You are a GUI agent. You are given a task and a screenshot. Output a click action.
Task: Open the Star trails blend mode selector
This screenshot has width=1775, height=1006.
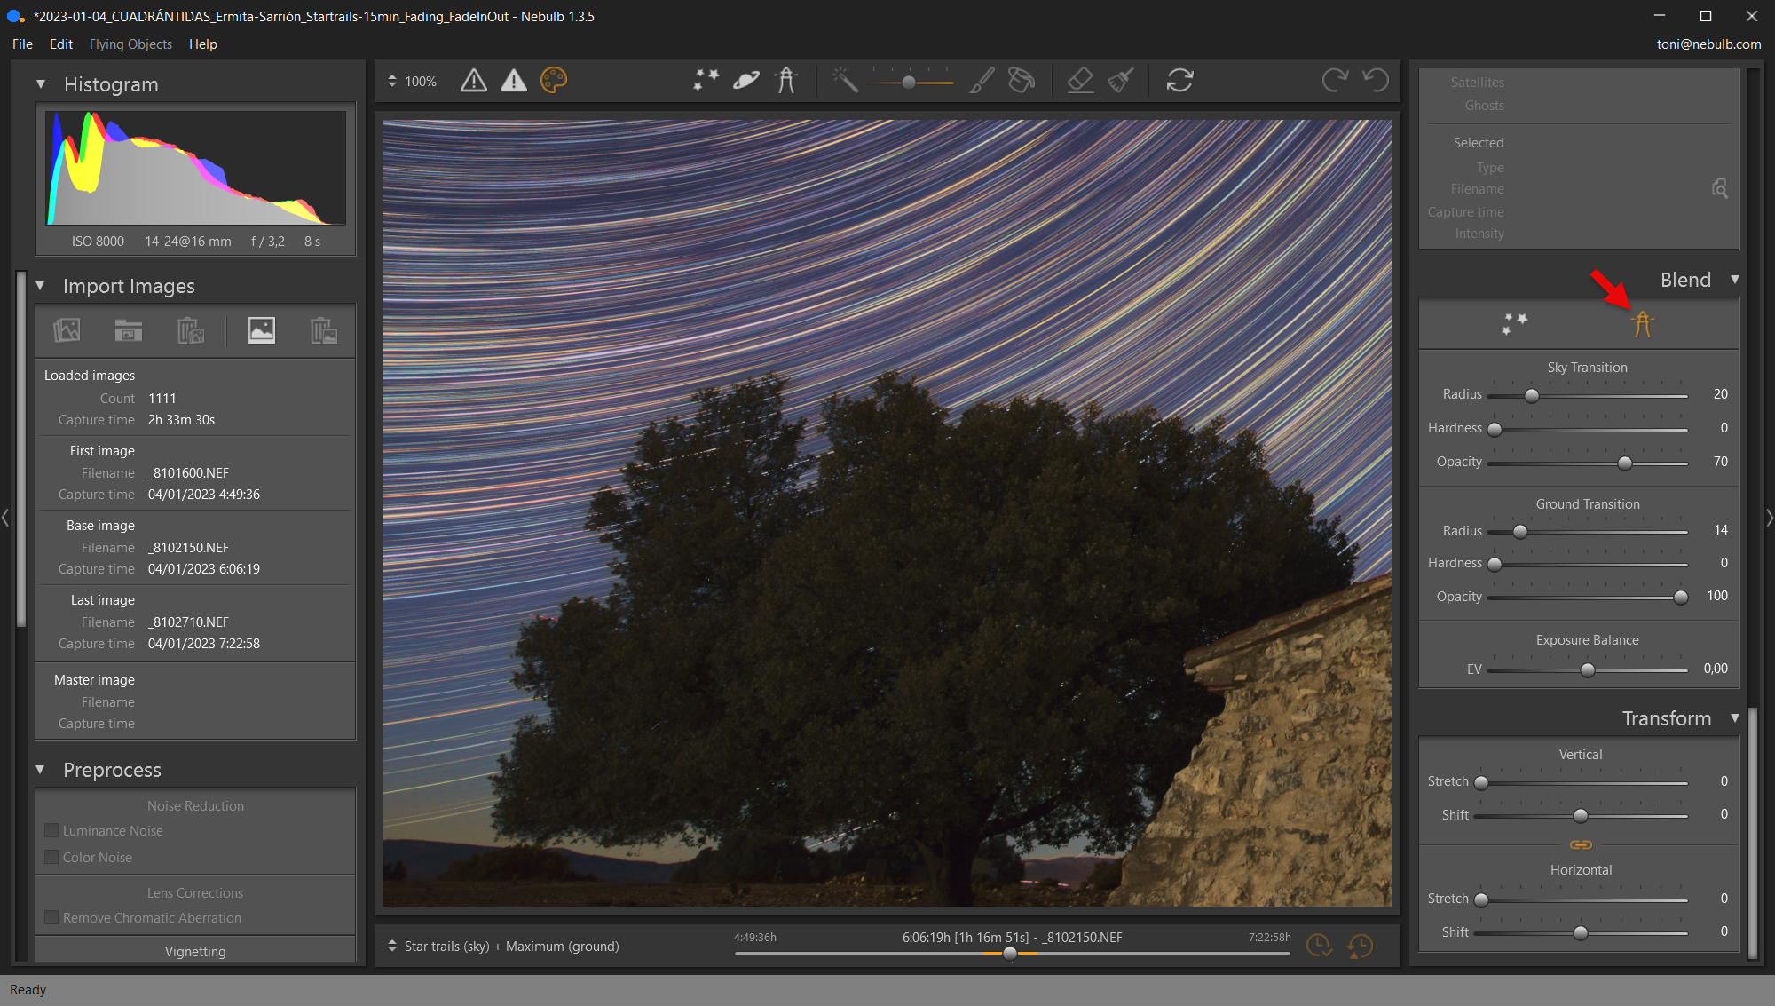[391, 947]
